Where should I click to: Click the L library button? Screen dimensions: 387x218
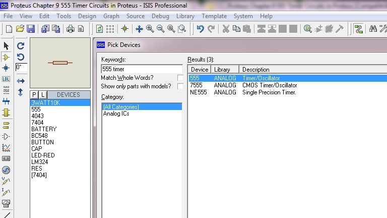[43, 95]
